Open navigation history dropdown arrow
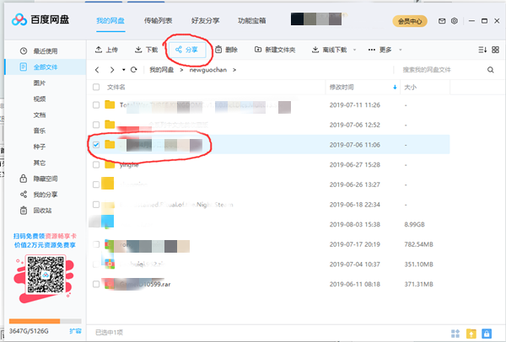 124,70
